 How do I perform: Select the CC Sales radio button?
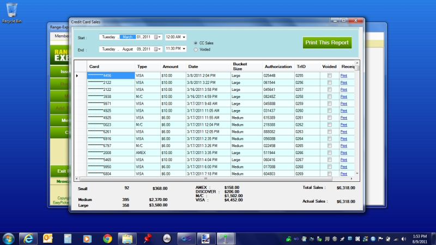click(196, 42)
